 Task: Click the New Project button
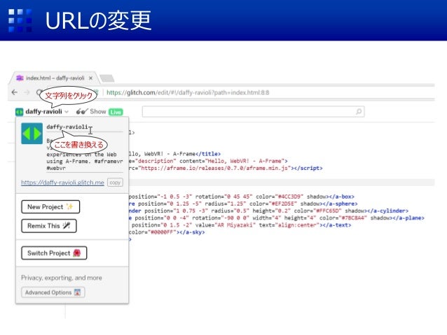pos(50,207)
